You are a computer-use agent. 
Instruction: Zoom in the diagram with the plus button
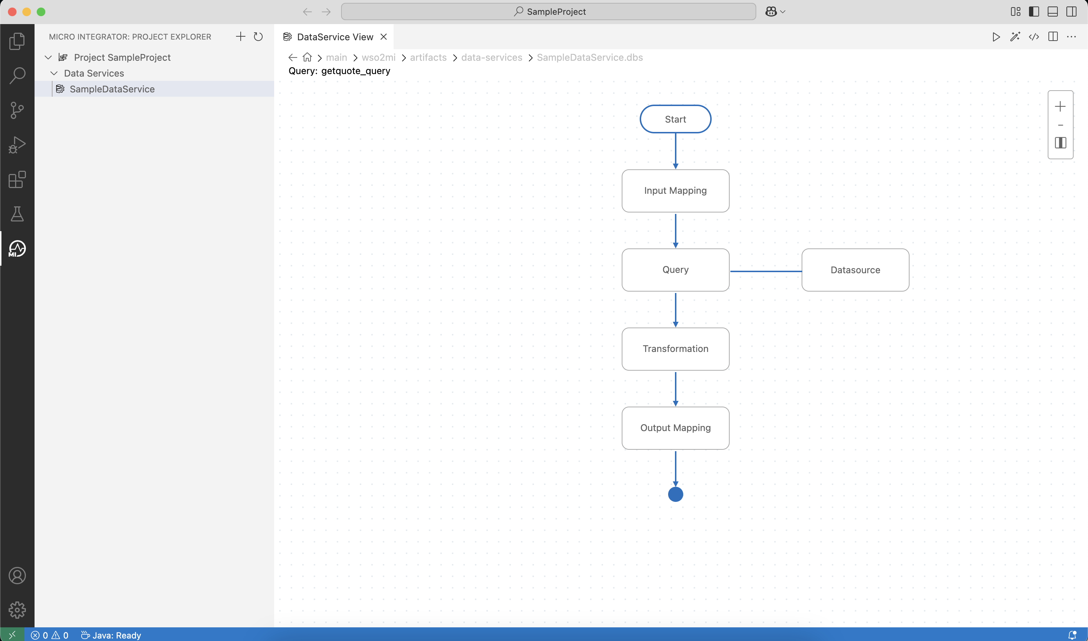coord(1061,106)
